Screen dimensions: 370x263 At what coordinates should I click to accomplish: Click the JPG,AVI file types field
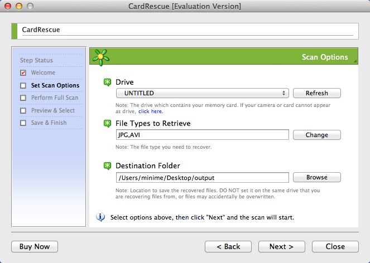point(202,135)
